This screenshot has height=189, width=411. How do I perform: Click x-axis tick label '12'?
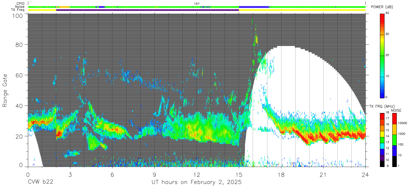196,175
